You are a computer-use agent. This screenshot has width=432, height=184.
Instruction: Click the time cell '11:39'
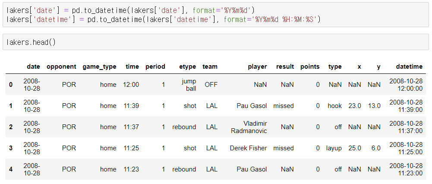pyautogui.click(x=131, y=106)
